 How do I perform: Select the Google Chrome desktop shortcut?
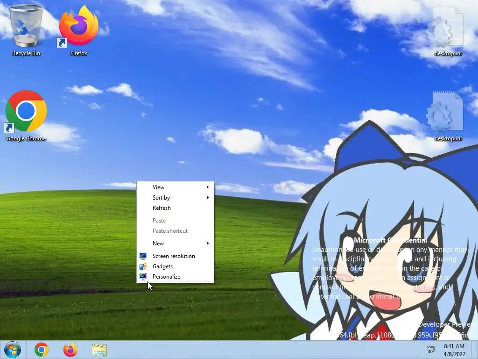click(x=26, y=115)
